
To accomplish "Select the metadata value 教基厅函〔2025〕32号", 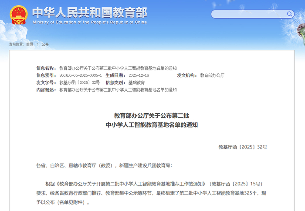I will click(x=80, y=82).
